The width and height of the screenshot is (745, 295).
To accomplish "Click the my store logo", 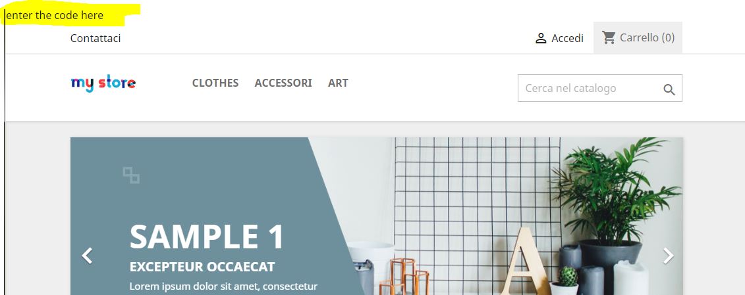I will click(x=103, y=83).
